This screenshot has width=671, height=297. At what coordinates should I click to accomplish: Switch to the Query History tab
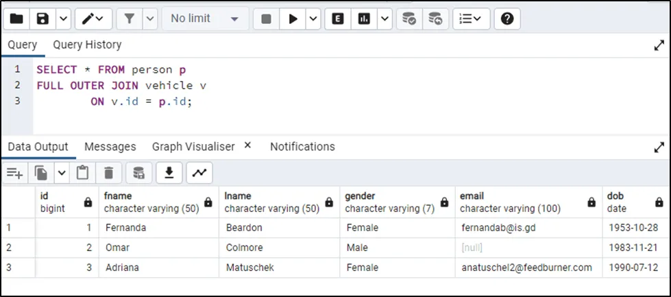(87, 45)
